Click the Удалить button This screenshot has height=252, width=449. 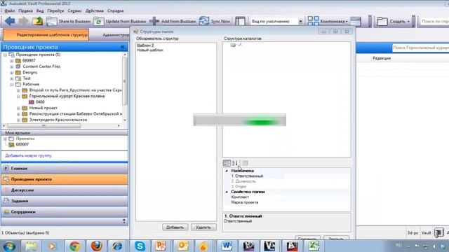[x=203, y=227]
